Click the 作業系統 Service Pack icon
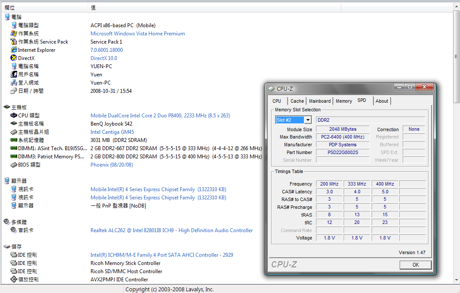The image size is (460, 293). [x=14, y=42]
